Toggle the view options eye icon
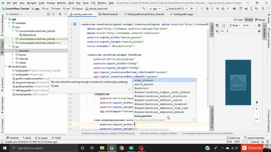This screenshot has height=152, width=271. tap(217, 31)
